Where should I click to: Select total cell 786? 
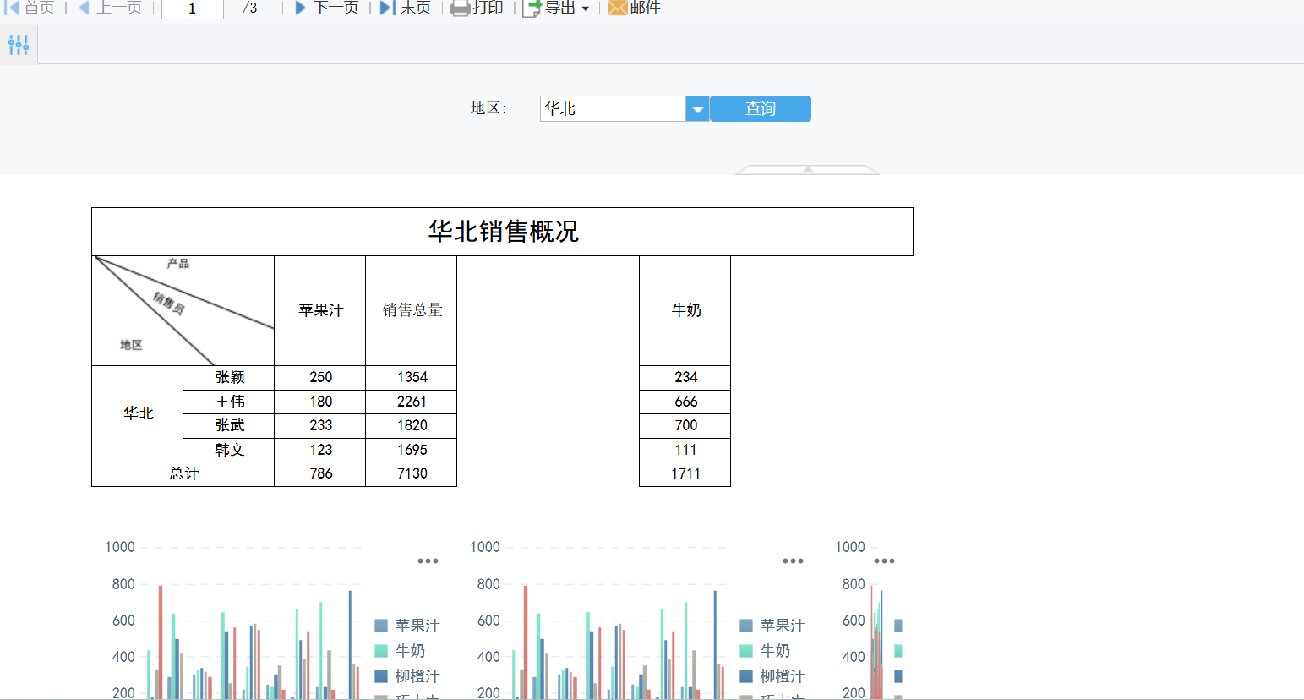[320, 473]
